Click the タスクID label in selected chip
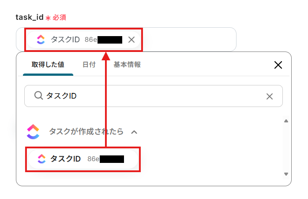Image resolution: width=308 pixels, height=199 pixels. [x=65, y=40]
